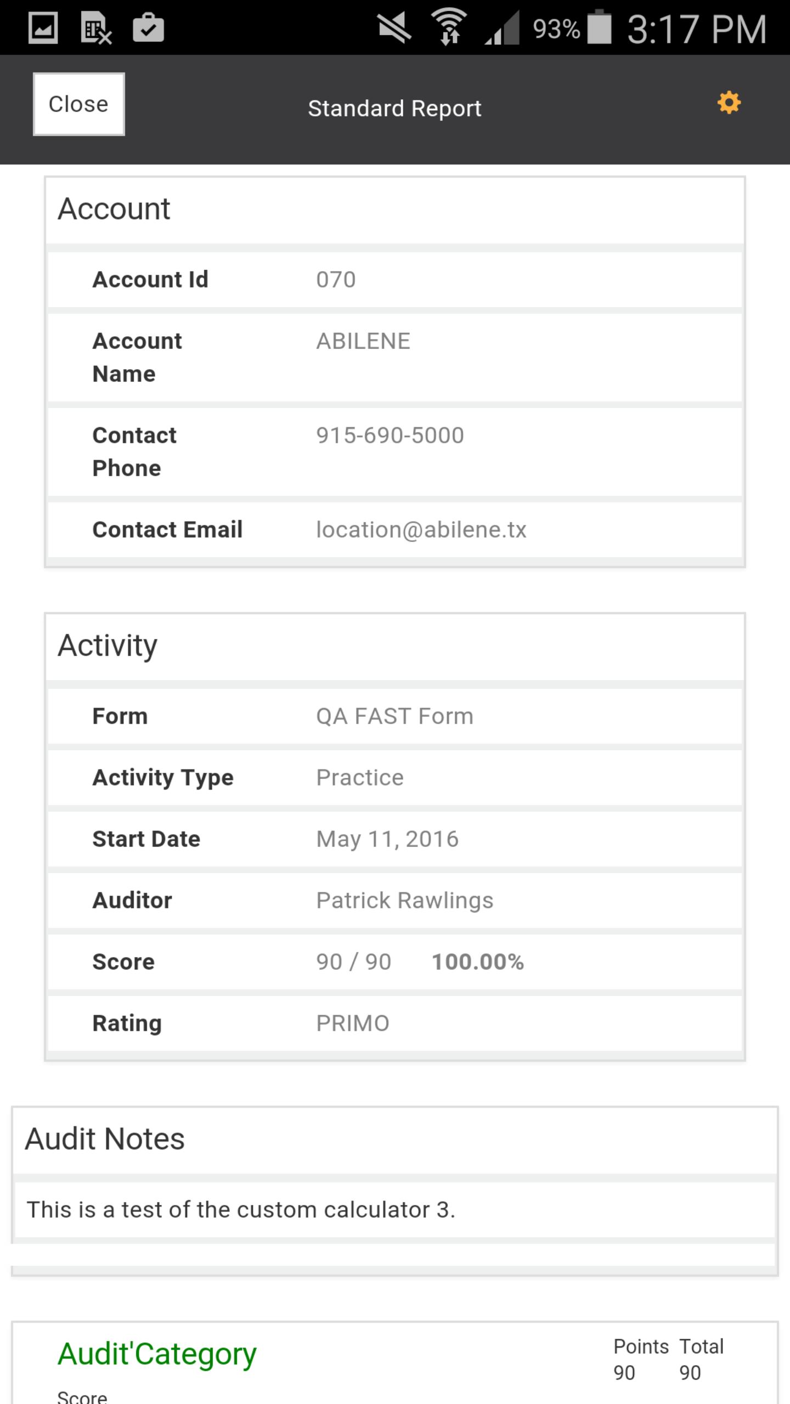Tap the email location@abilene.tx
This screenshot has height=1404, width=790.
[x=421, y=530]
